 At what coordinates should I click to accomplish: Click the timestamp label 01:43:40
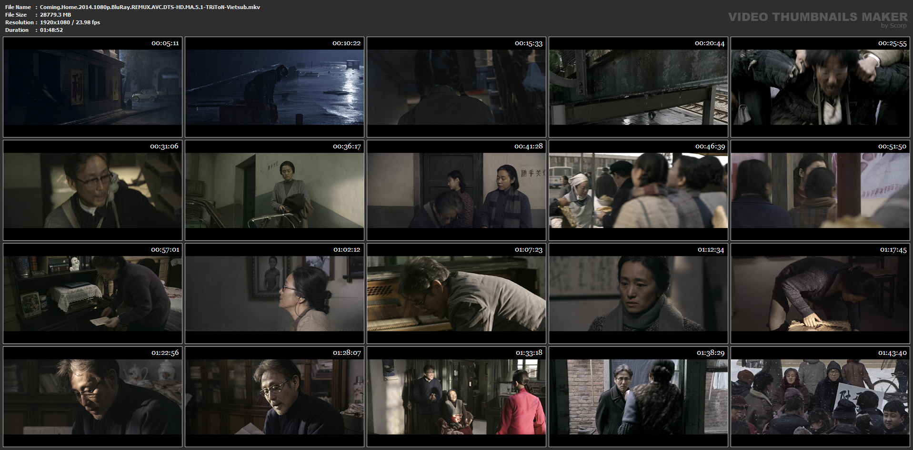(x=893, y=353)
